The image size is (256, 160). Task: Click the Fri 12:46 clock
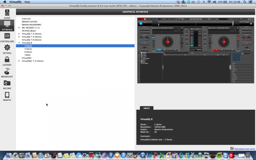point(235,2)
